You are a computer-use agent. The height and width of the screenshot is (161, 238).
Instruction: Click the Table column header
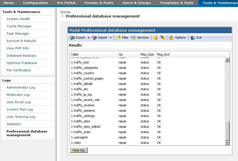tap(75, 54)
